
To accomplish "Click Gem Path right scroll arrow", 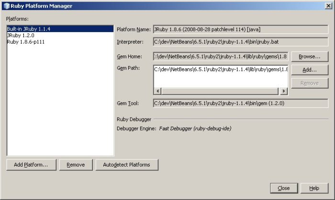I will tap(284, 91).
